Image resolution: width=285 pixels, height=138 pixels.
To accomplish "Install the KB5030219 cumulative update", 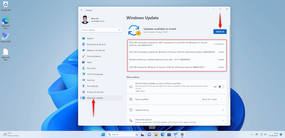I will pos(221,52).
